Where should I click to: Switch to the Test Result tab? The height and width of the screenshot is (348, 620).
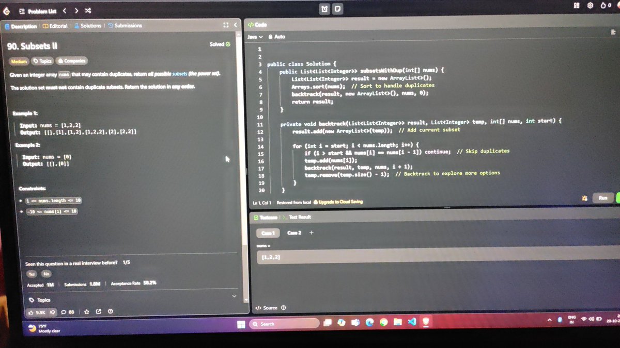point(297,218)
